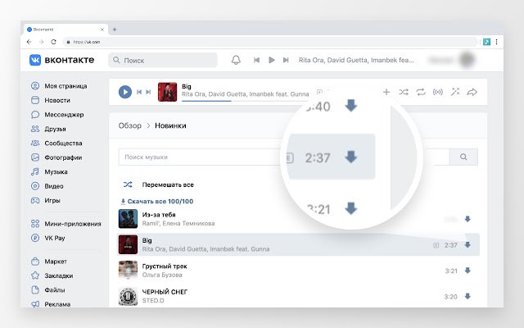The height and width of the screenshot is (328, 524).
Task: Click the Новинки breadcrumb title
Action: 170,125
